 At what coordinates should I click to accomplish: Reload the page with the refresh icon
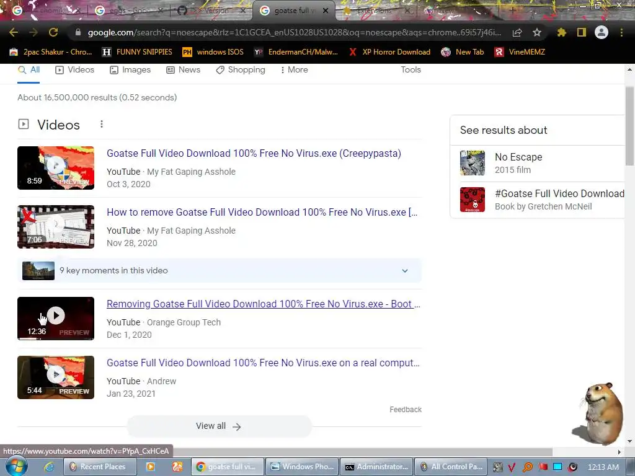(53, 32)
